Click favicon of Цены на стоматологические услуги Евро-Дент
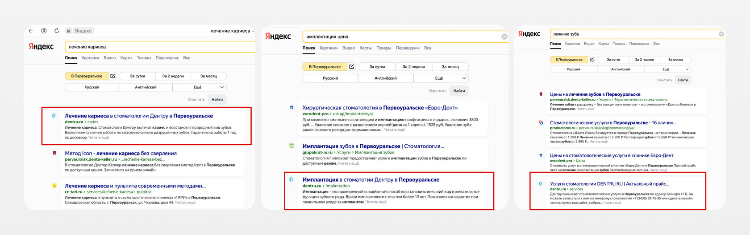Viewport: 750px width, 235px height. [541, 155]
